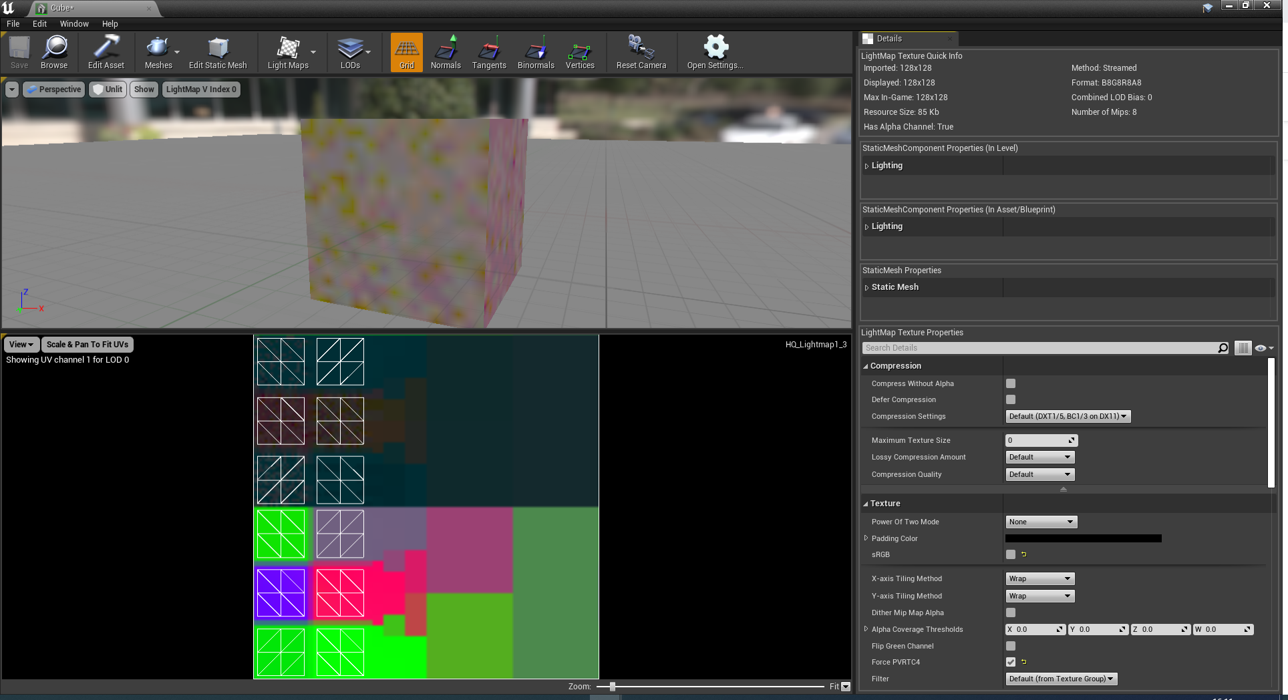Open LODs dropdown arrow
The height and width of the screenshot is (700, 1288).
pyautogui.click(x=368, y=52)
